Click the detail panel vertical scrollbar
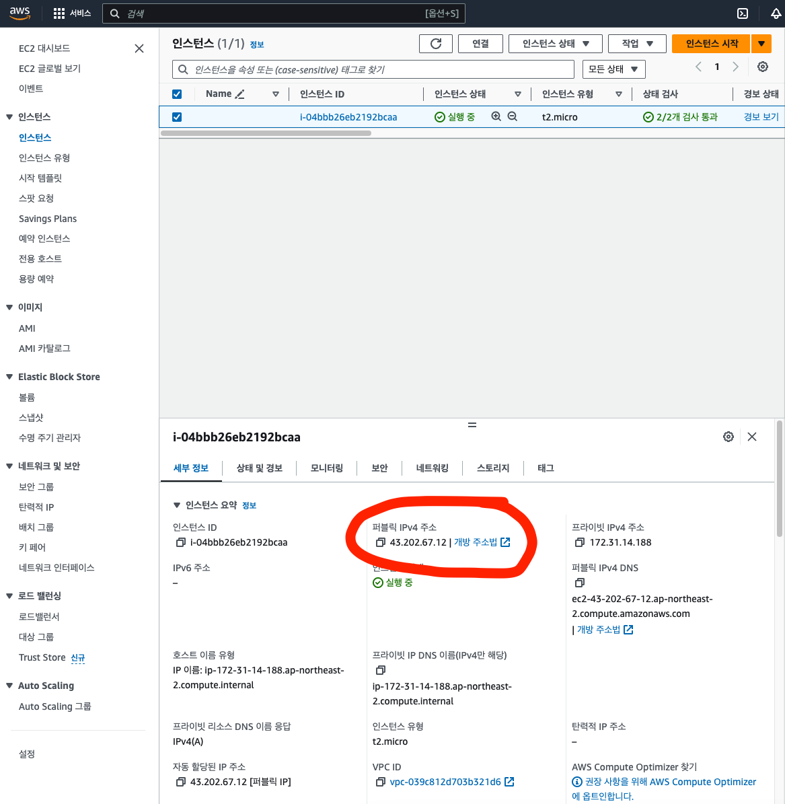785x804 pixels. pyautogui.click(x=780, y=479)
